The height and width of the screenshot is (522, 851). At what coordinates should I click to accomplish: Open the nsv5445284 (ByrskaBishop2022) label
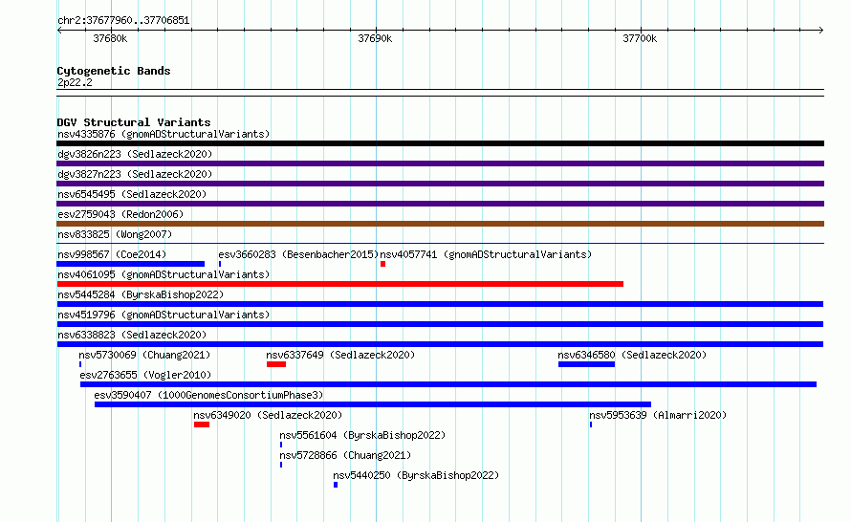pos(141,294)
